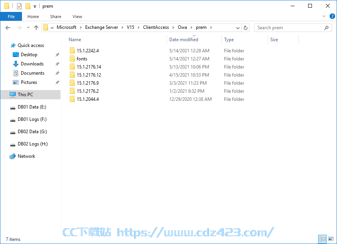Click ClientAccess in the breadcrumb path
337x244 pixels.
(156, 27)
